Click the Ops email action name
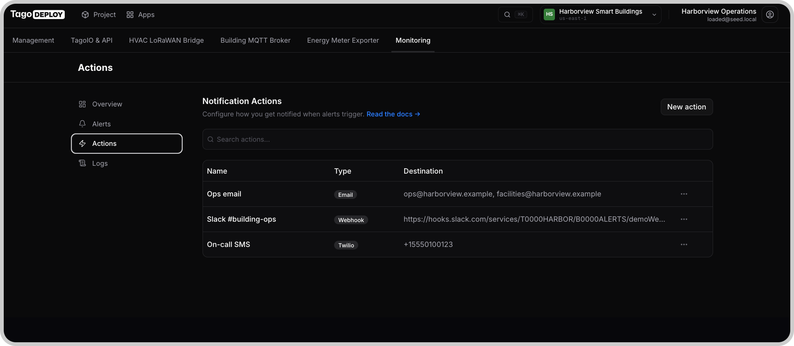 [x=224, y=194]
